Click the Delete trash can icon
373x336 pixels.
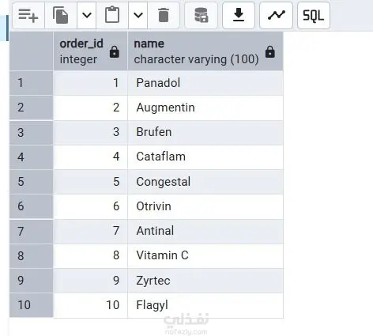tap(164, 15)
